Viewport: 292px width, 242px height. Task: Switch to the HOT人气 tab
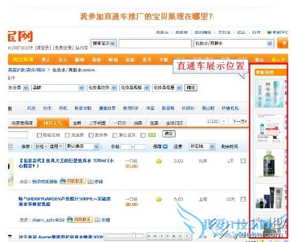(53, 122)
